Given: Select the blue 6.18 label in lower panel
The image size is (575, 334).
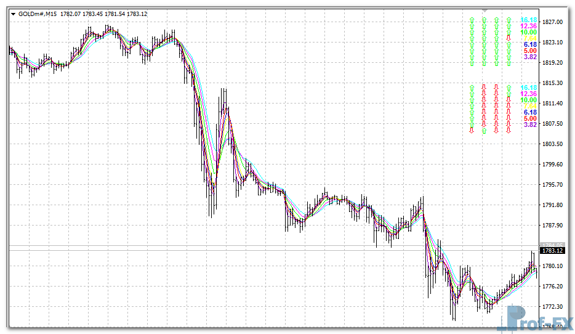Looking at the screenshot, I should tap(530, 112).
